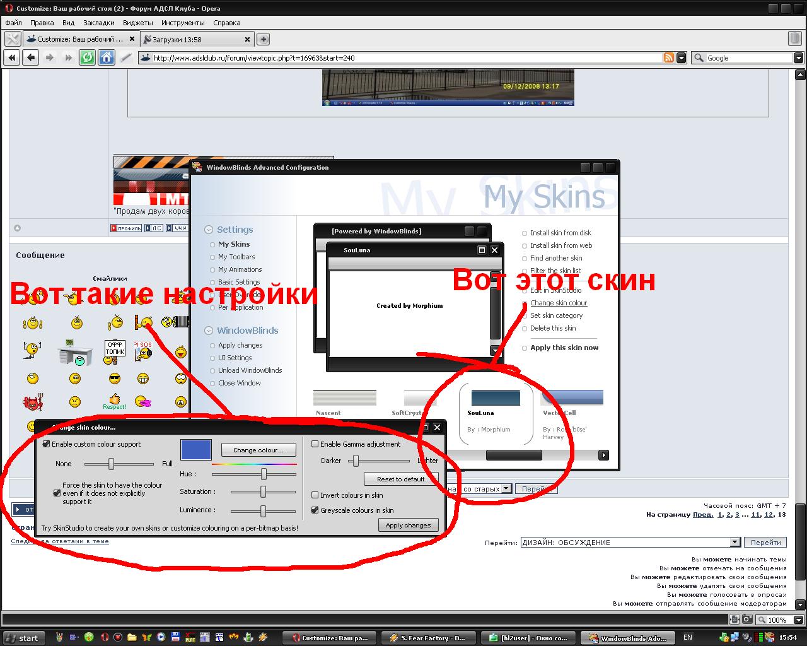Click the Windows start button
Screen dimensions: 807x646
pos(23,637)
